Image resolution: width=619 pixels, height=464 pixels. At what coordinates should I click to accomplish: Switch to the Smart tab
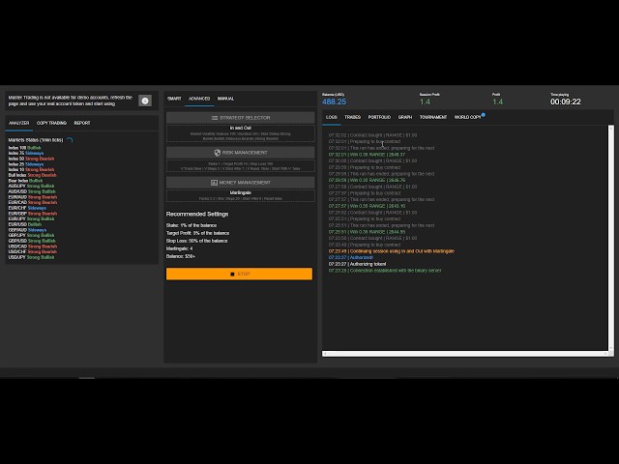point(174,99)
